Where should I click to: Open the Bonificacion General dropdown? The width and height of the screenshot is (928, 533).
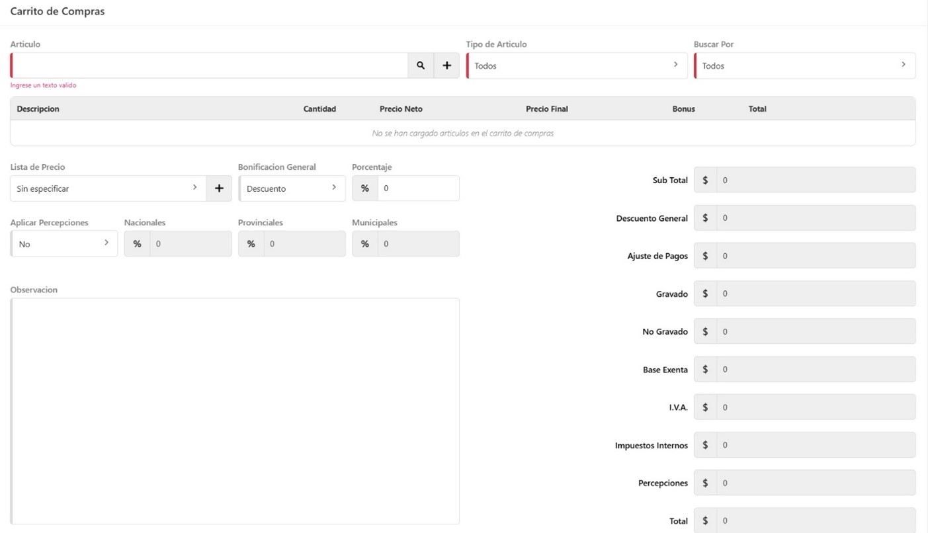click(x=292, y=188)
